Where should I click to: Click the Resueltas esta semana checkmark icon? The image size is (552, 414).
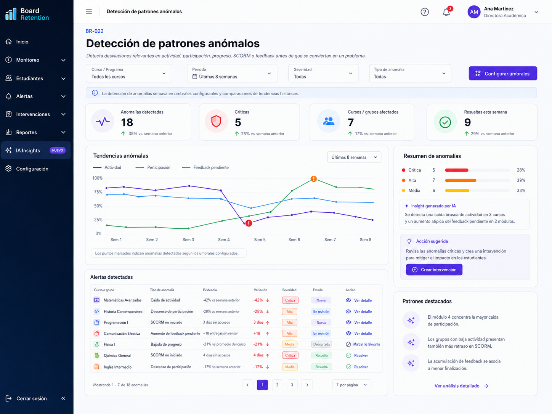(x=445, y=122)
